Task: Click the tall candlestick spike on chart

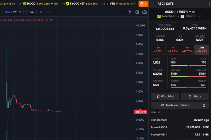Action: coord(6,75)
